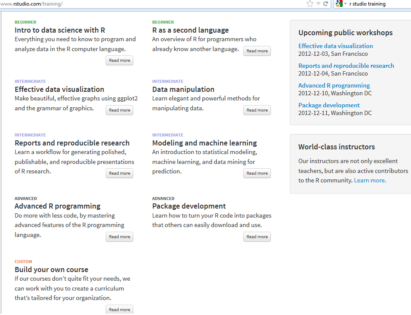Read more about Intro to data science with R
The image size is (411, 315).
[x=120, y=61]
